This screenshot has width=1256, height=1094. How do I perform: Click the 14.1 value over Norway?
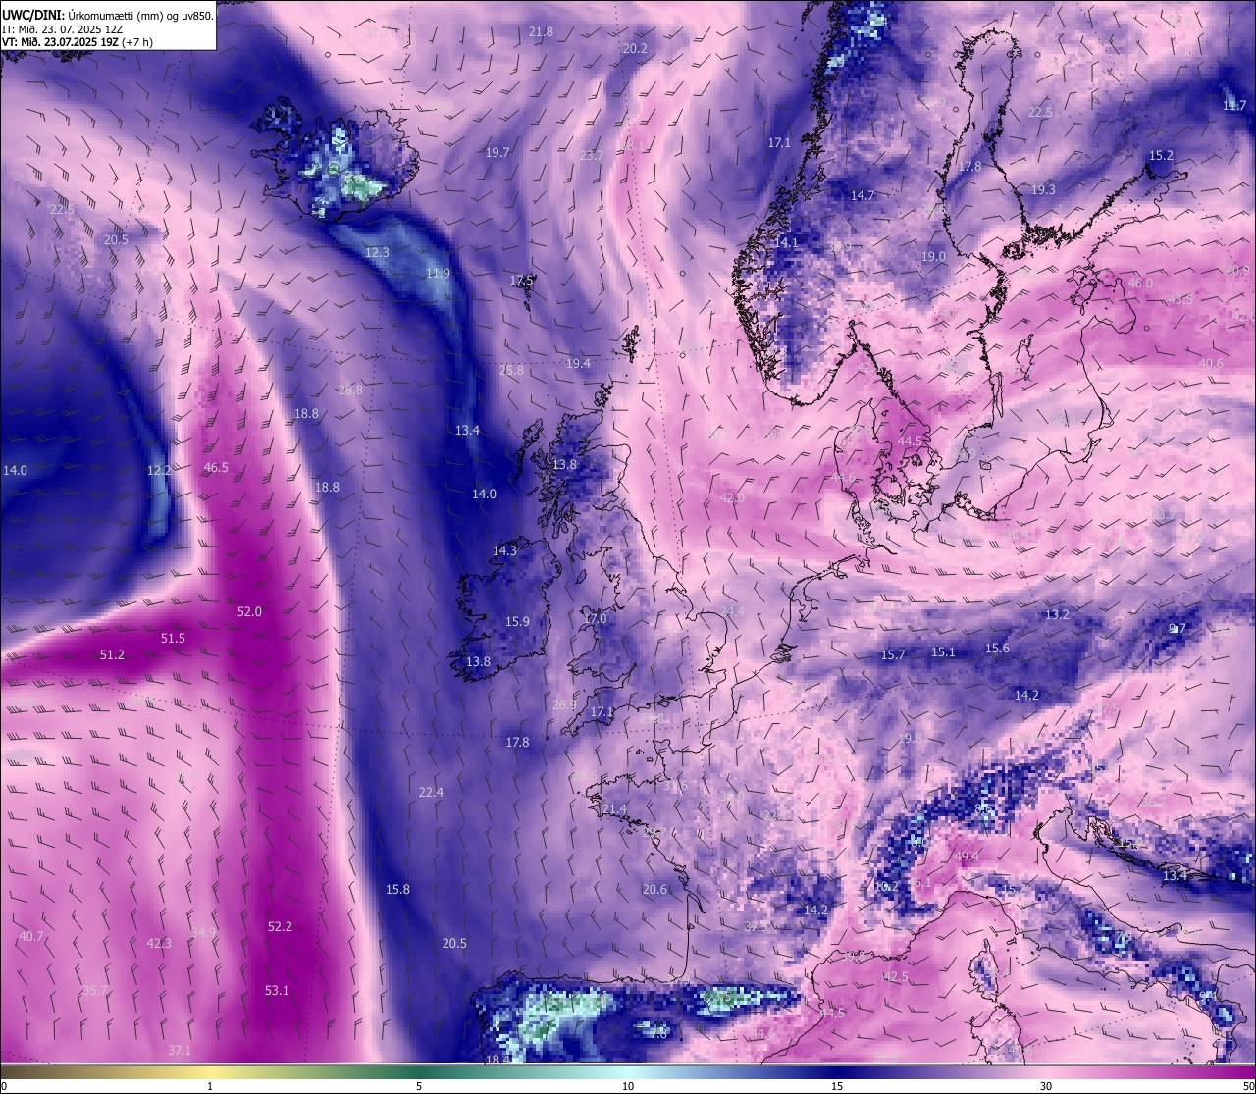(x=786, y=242)
